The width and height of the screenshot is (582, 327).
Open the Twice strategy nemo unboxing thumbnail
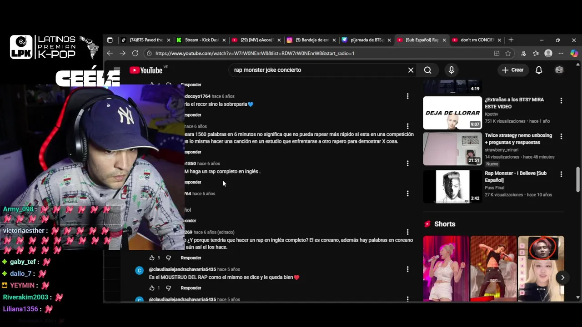point(452,149)
